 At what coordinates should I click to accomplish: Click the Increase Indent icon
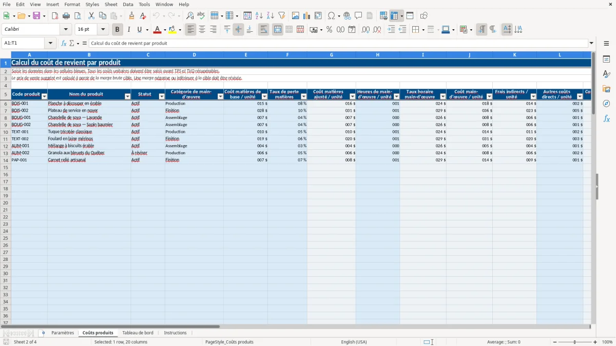point(391,30)
